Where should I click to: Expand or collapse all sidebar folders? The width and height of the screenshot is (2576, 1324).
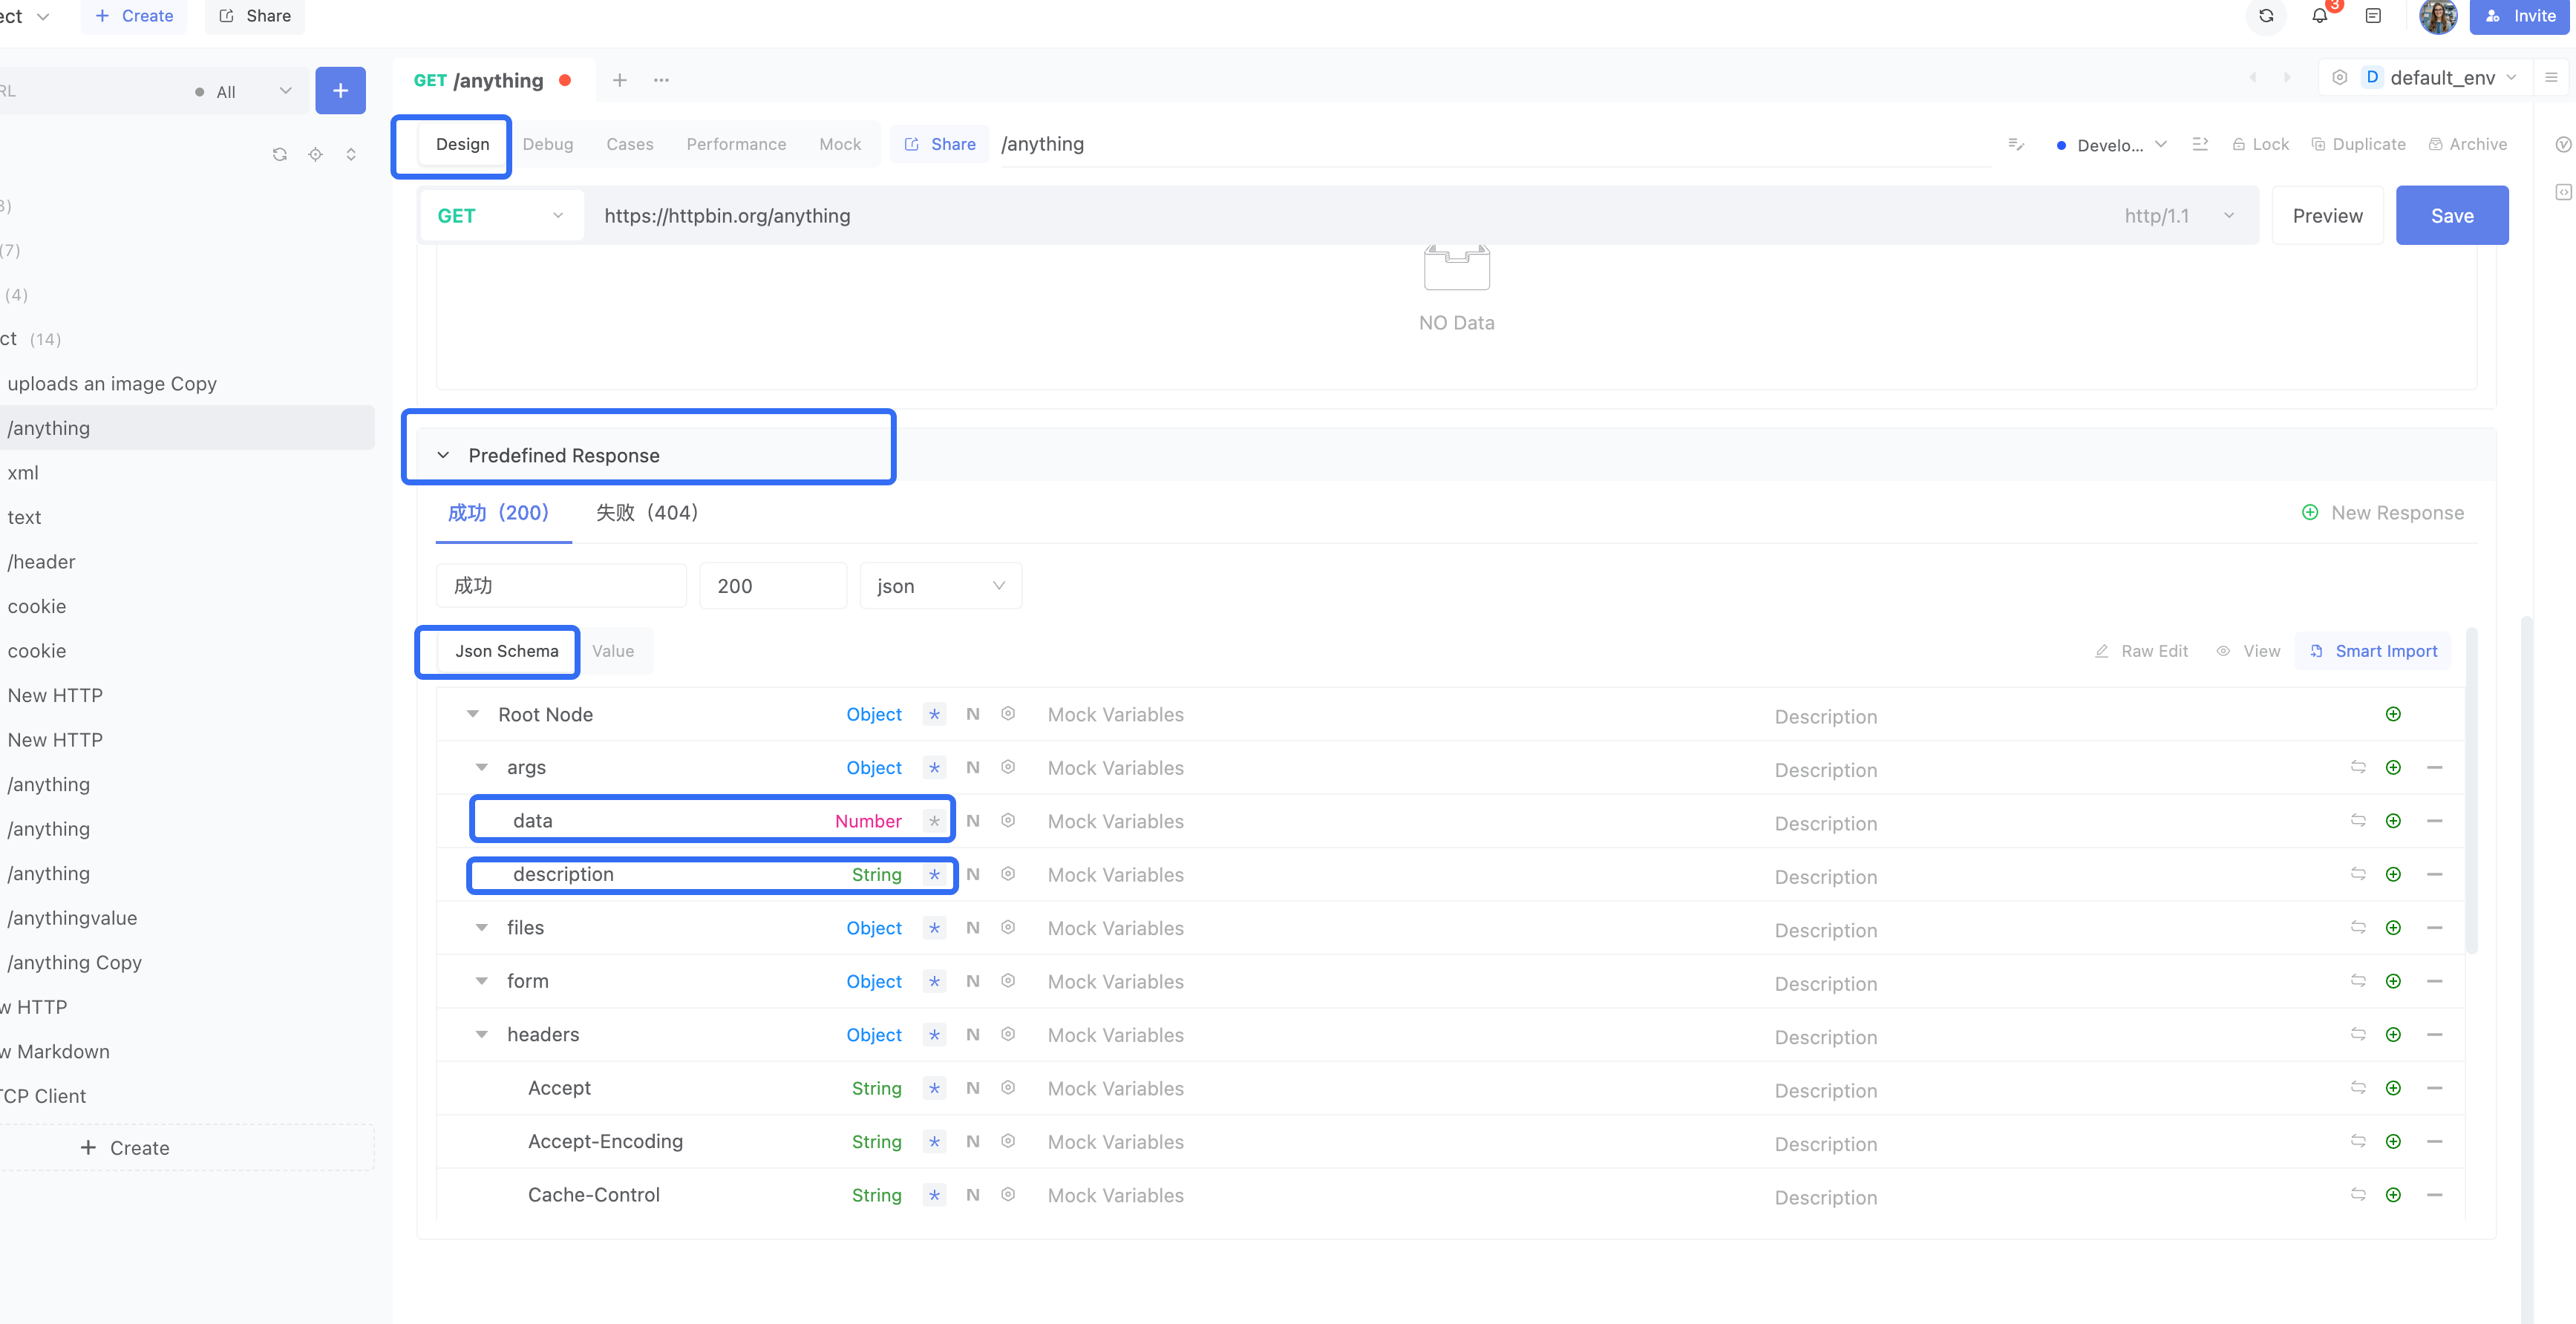[x=351, y=154]
